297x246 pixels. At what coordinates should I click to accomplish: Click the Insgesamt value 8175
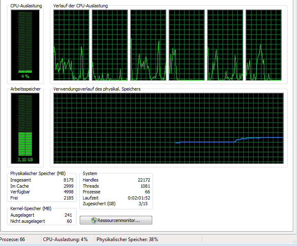click(x=68, y=180)
